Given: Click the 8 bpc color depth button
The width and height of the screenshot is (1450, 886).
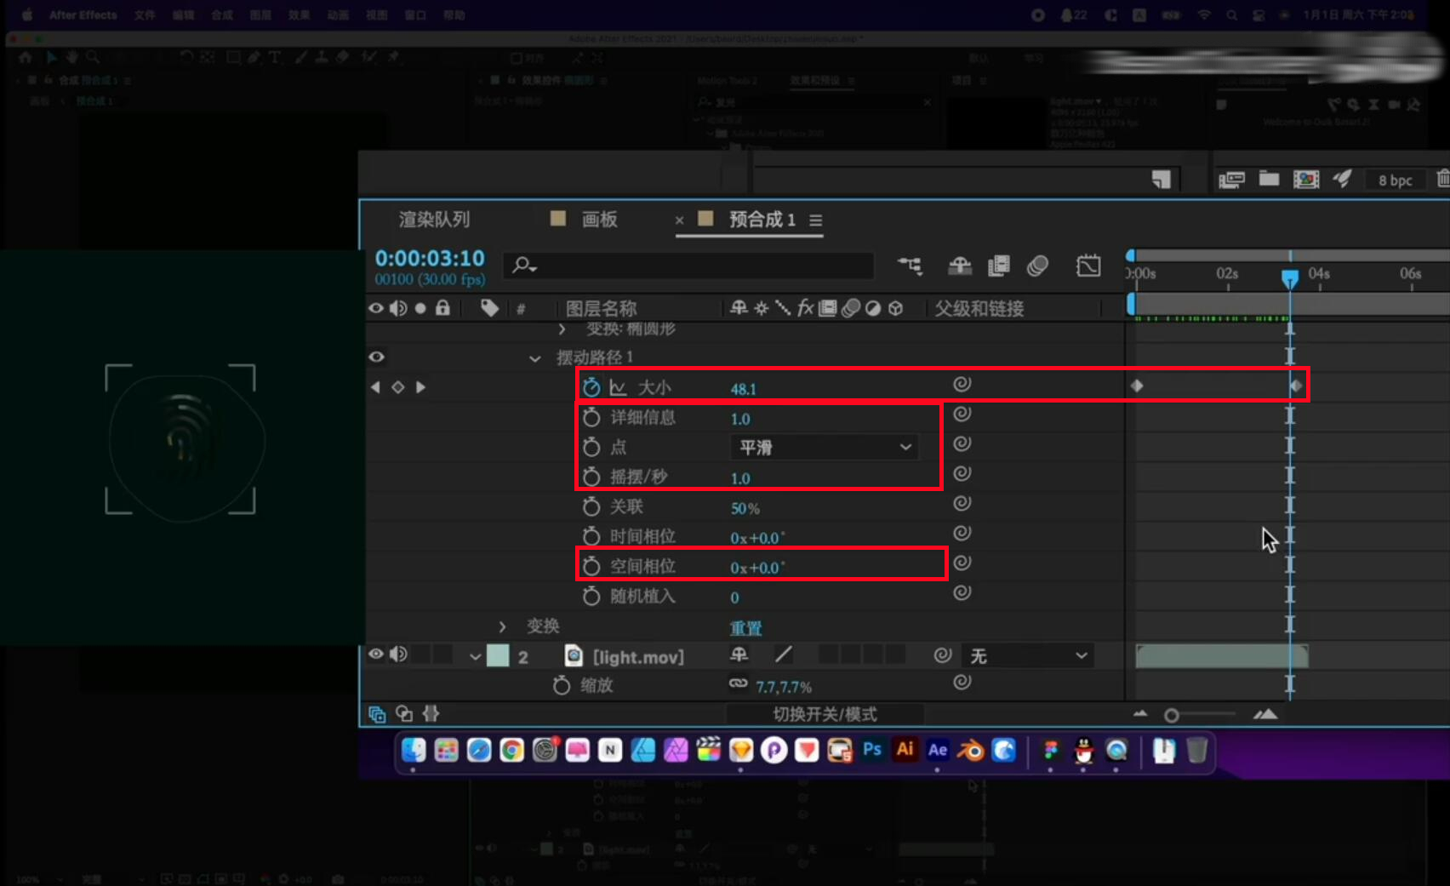Looking at the screenshot, I should click(1396, 180).
